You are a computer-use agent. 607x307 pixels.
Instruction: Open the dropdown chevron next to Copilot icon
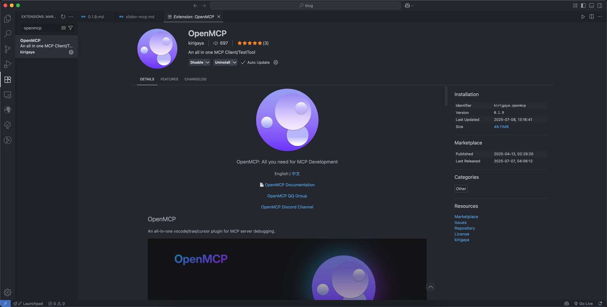412,5
